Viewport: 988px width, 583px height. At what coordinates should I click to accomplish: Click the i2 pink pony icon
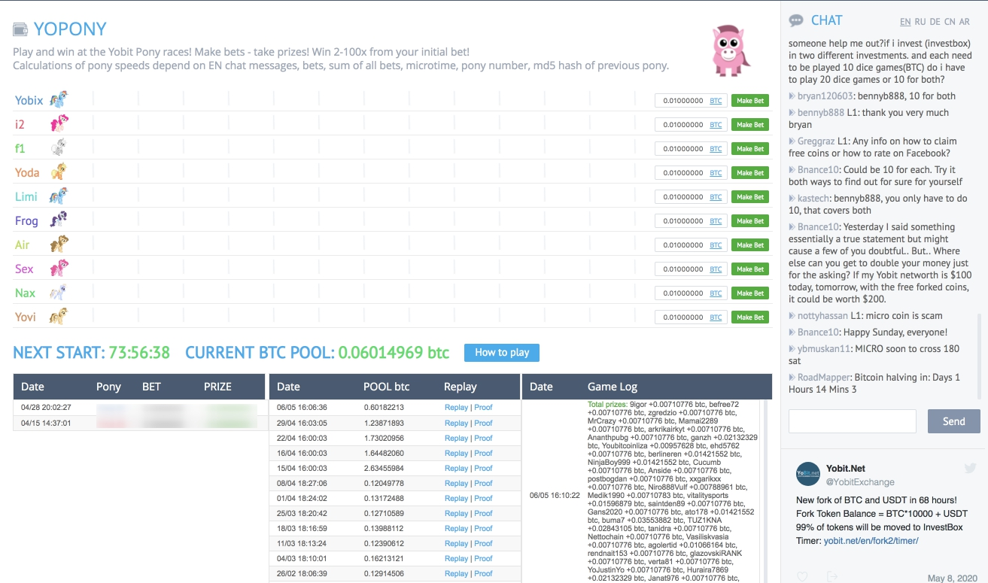tap(58, 123)
